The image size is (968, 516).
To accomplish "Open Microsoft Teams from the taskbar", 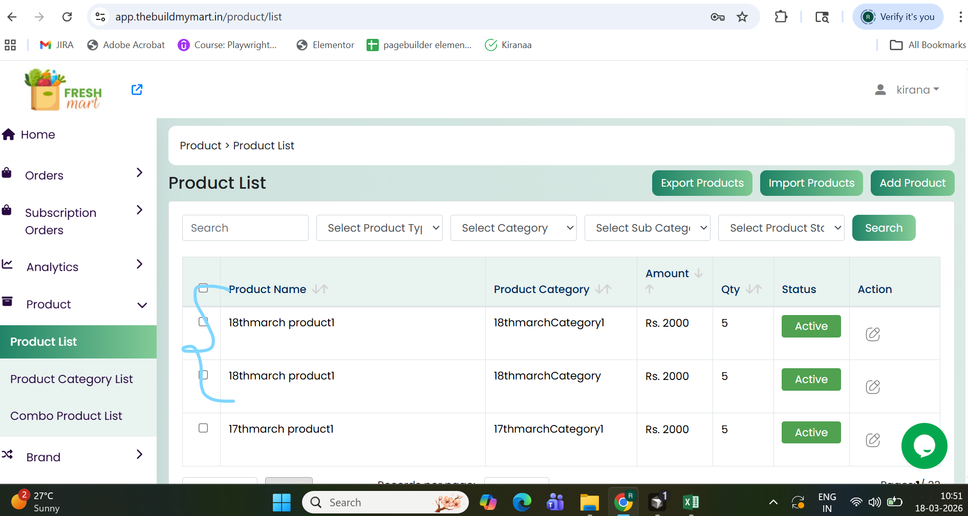I will pos(555,502).
